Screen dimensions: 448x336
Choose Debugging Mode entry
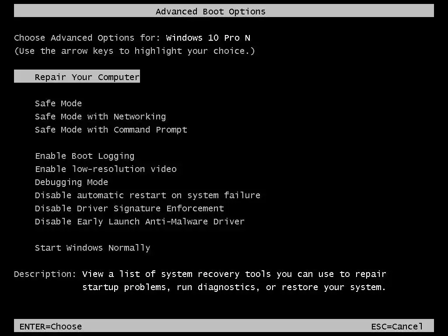tap(71, 182)
